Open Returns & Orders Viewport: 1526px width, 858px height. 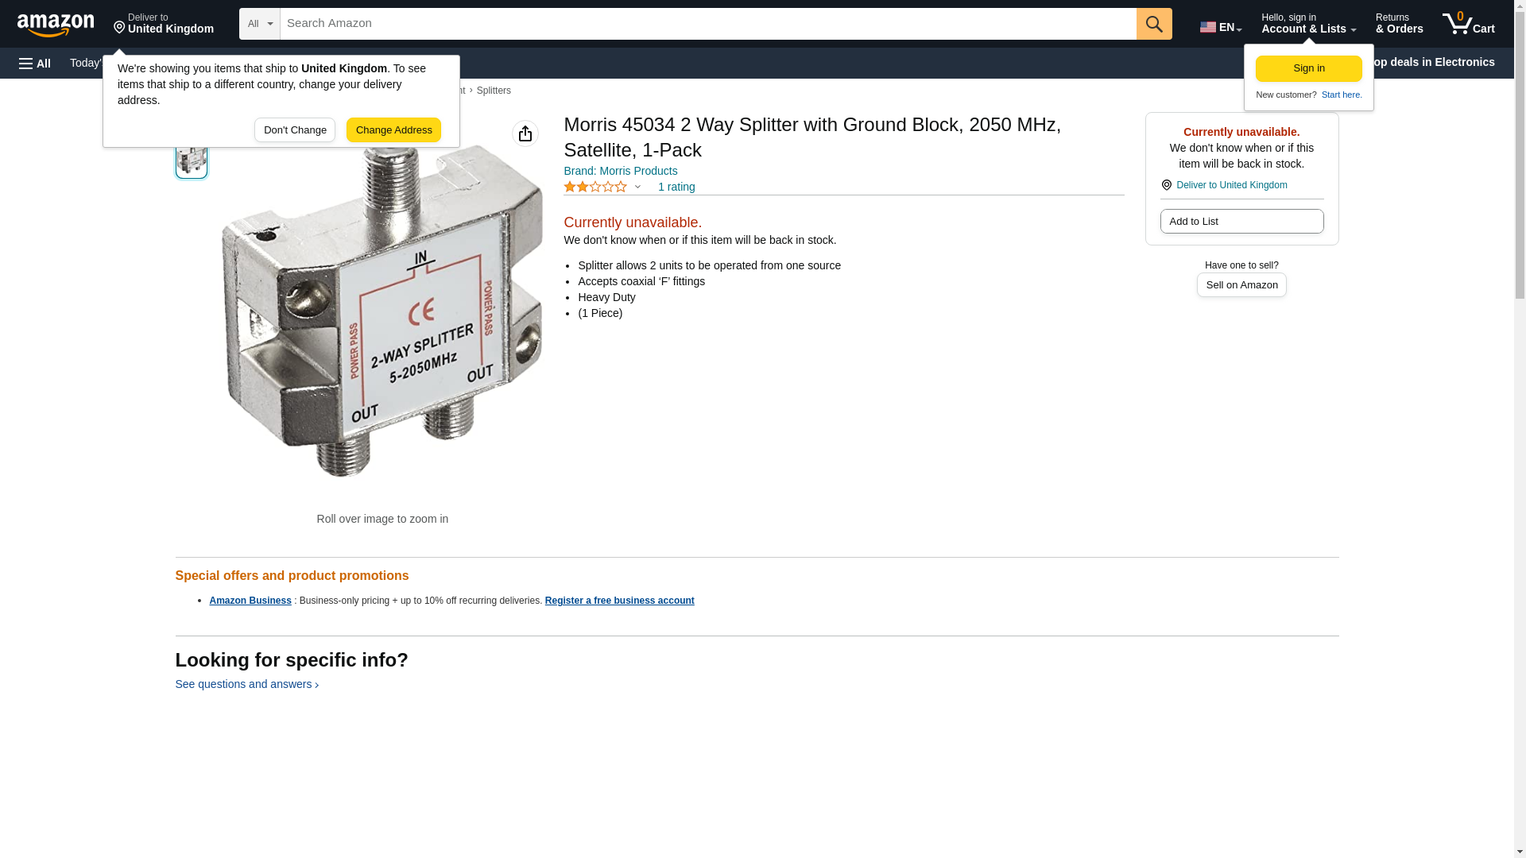pyautogui.click(x=1399, y=24)
